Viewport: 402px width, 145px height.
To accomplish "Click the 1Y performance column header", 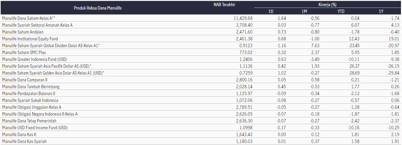I will pyautogui.click(x=381, y=12).
